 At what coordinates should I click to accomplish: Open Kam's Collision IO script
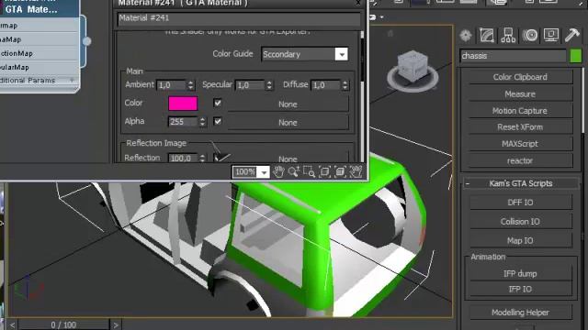(x=521, y=222)
